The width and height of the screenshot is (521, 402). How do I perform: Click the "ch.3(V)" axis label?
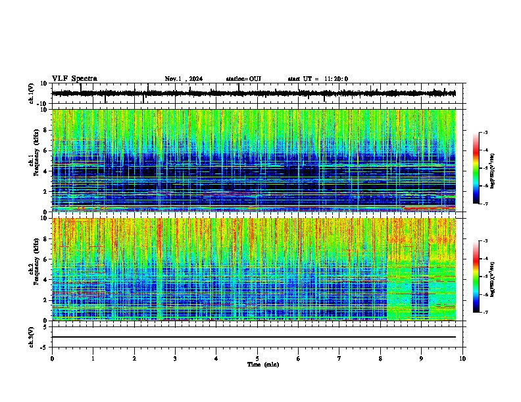click(32, 337)
